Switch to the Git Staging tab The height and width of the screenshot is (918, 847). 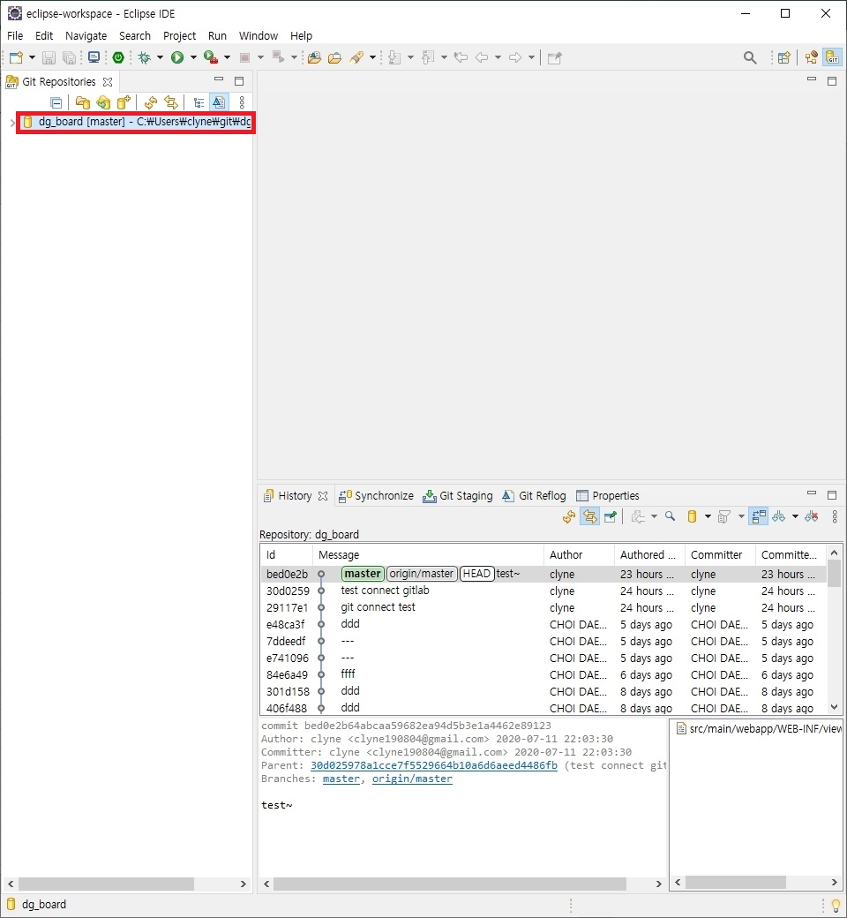[458, 496]
